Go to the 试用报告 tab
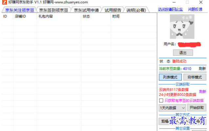The image size is (209, 131). click(113, 10)
